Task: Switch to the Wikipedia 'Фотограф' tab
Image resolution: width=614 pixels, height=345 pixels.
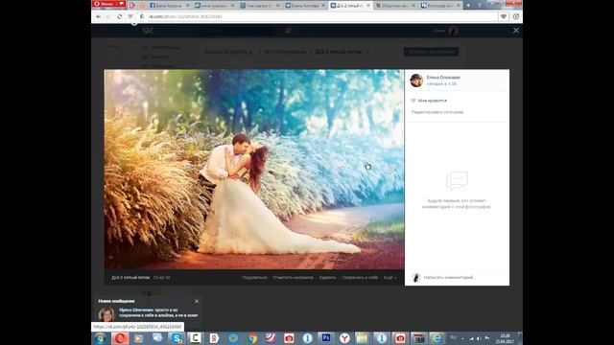Action: coord(441,6)
